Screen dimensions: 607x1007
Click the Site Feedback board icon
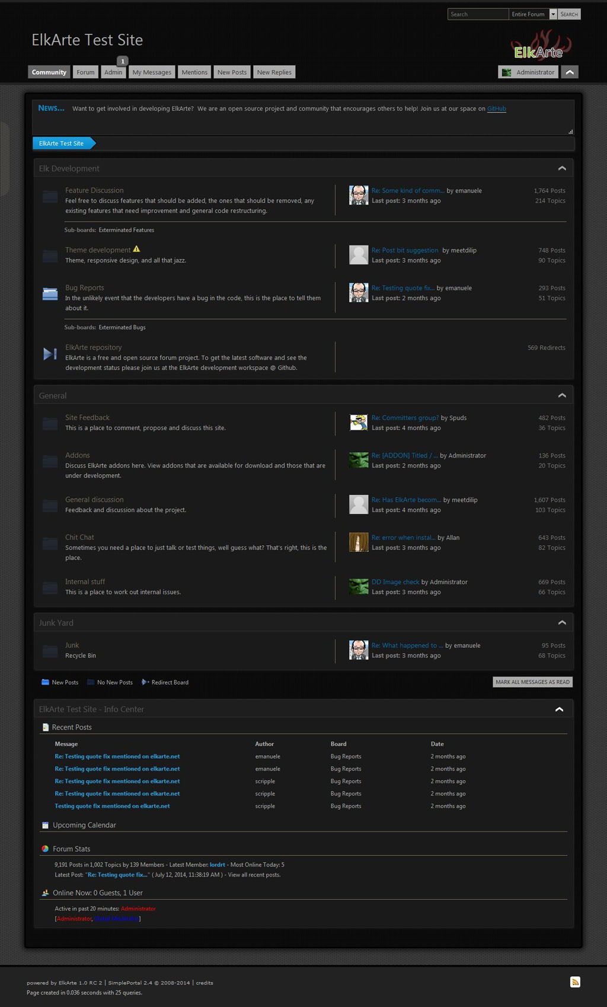50,424
